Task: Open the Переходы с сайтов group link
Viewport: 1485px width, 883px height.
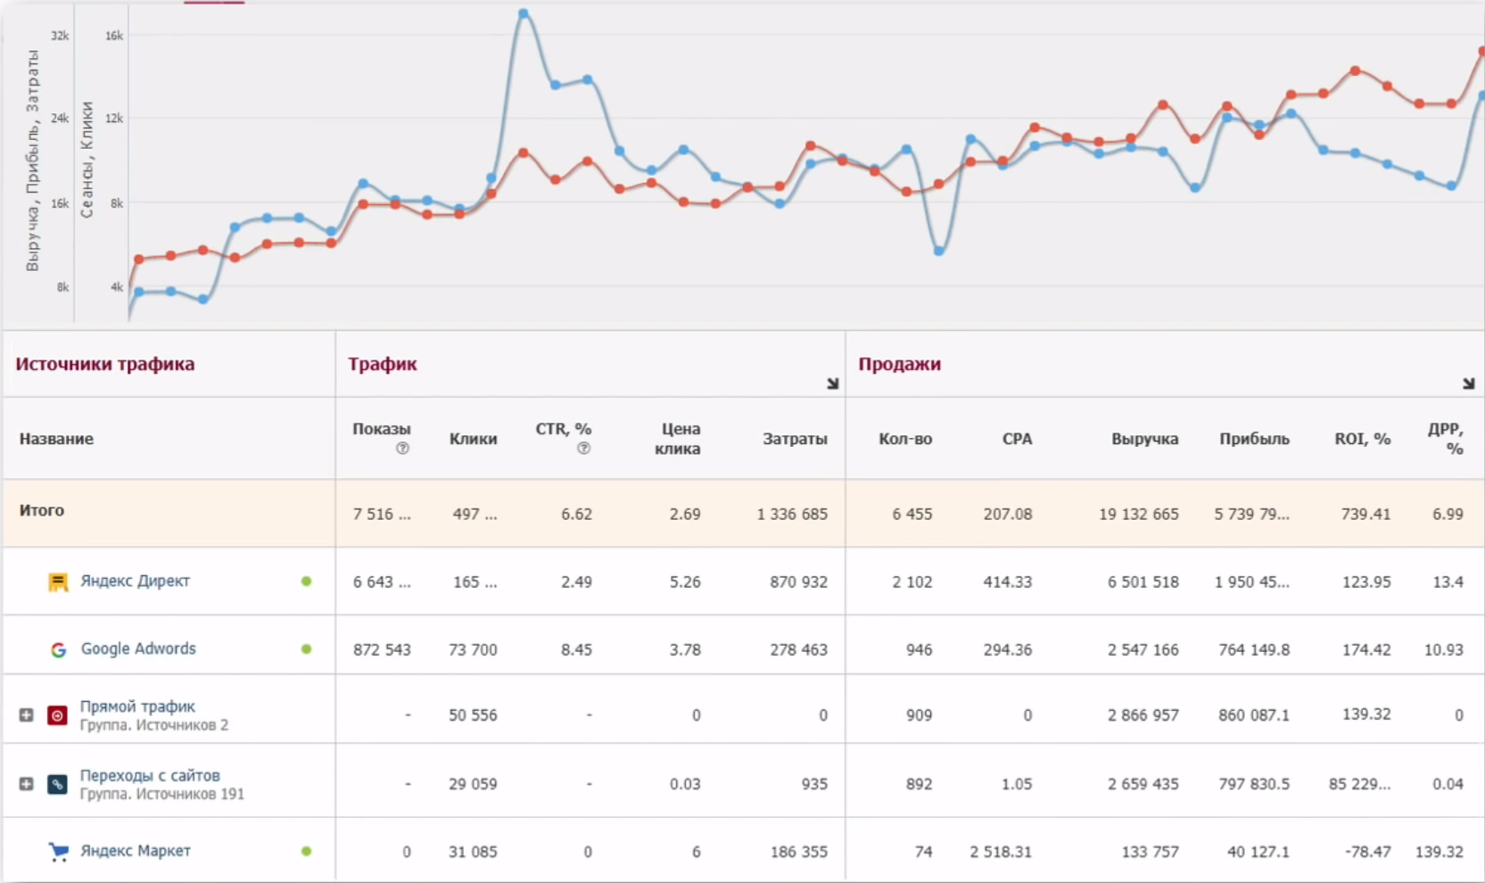Action: click(150, 776)
